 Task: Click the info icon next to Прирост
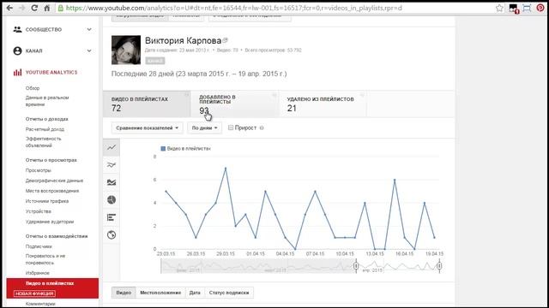coord(262,127)
